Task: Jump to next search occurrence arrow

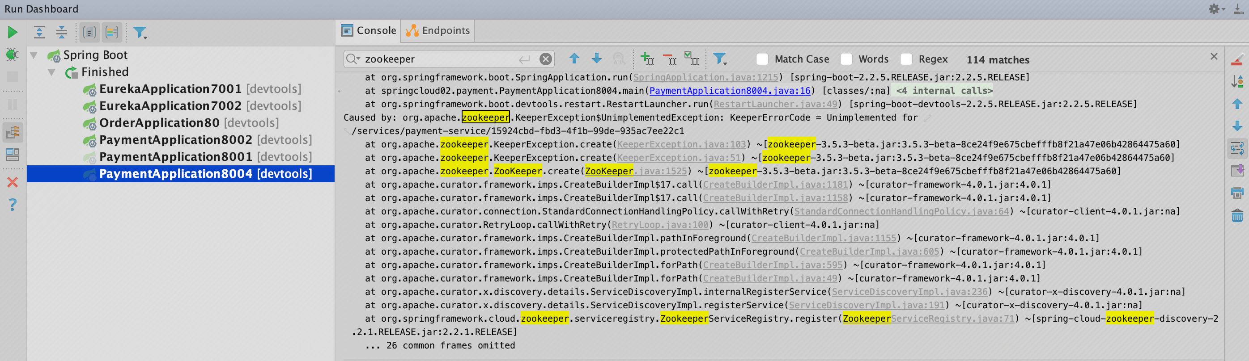Action: coord(596,59)
